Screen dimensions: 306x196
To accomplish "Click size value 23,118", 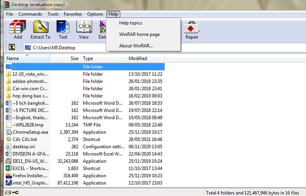I will (72, 154).
